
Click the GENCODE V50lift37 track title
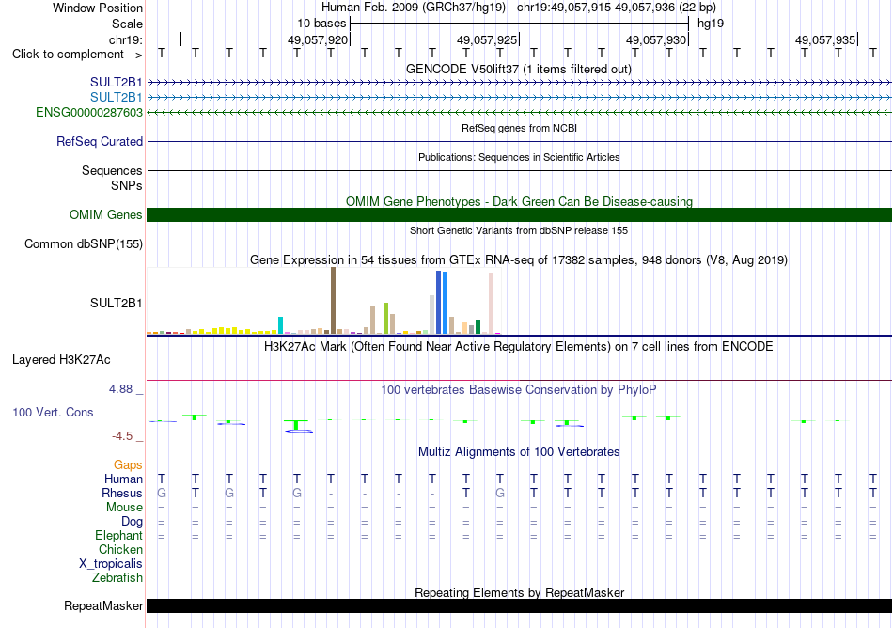(519, 69)
